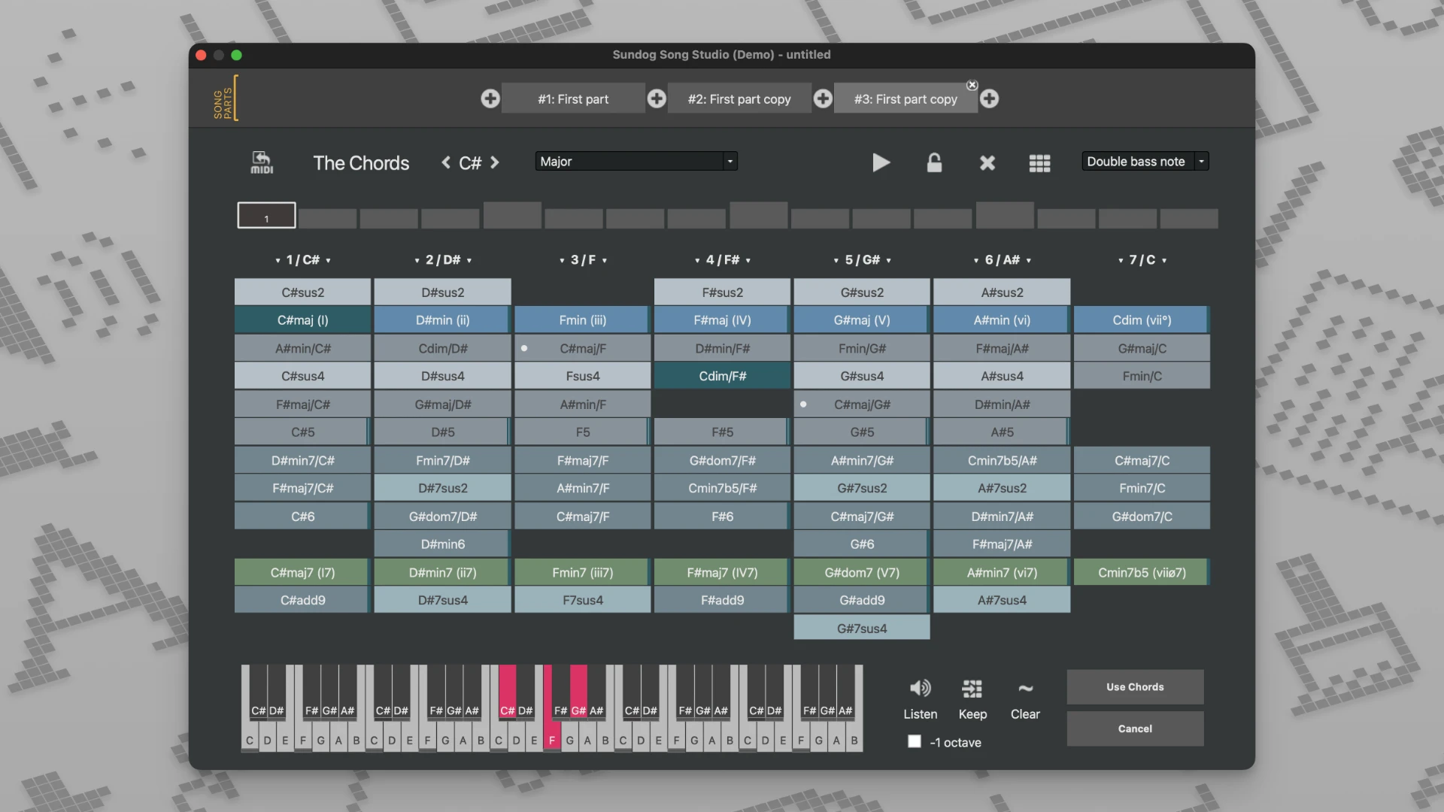Remove the #3 First part copy tab
This screenshot has height=812, width=1444.
point(972,85)
